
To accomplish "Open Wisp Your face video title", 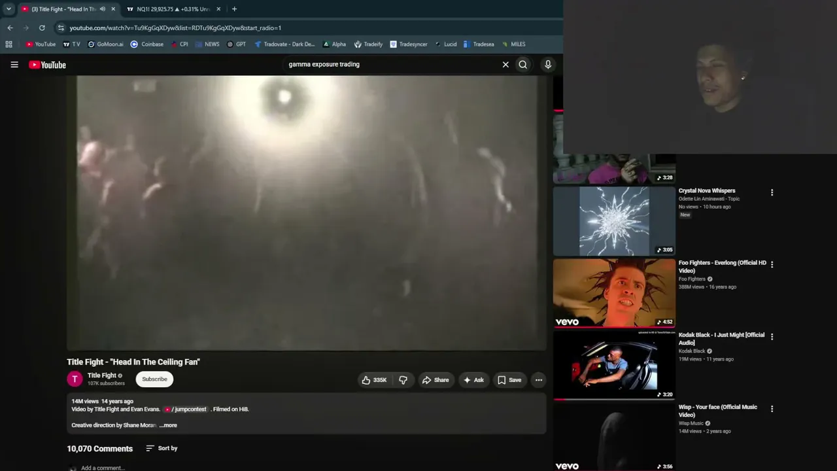I will 718,411.
